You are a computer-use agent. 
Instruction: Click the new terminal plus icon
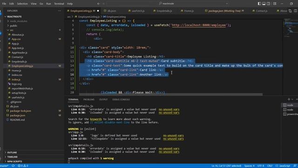pyautogui.click(x=289, y=99)
